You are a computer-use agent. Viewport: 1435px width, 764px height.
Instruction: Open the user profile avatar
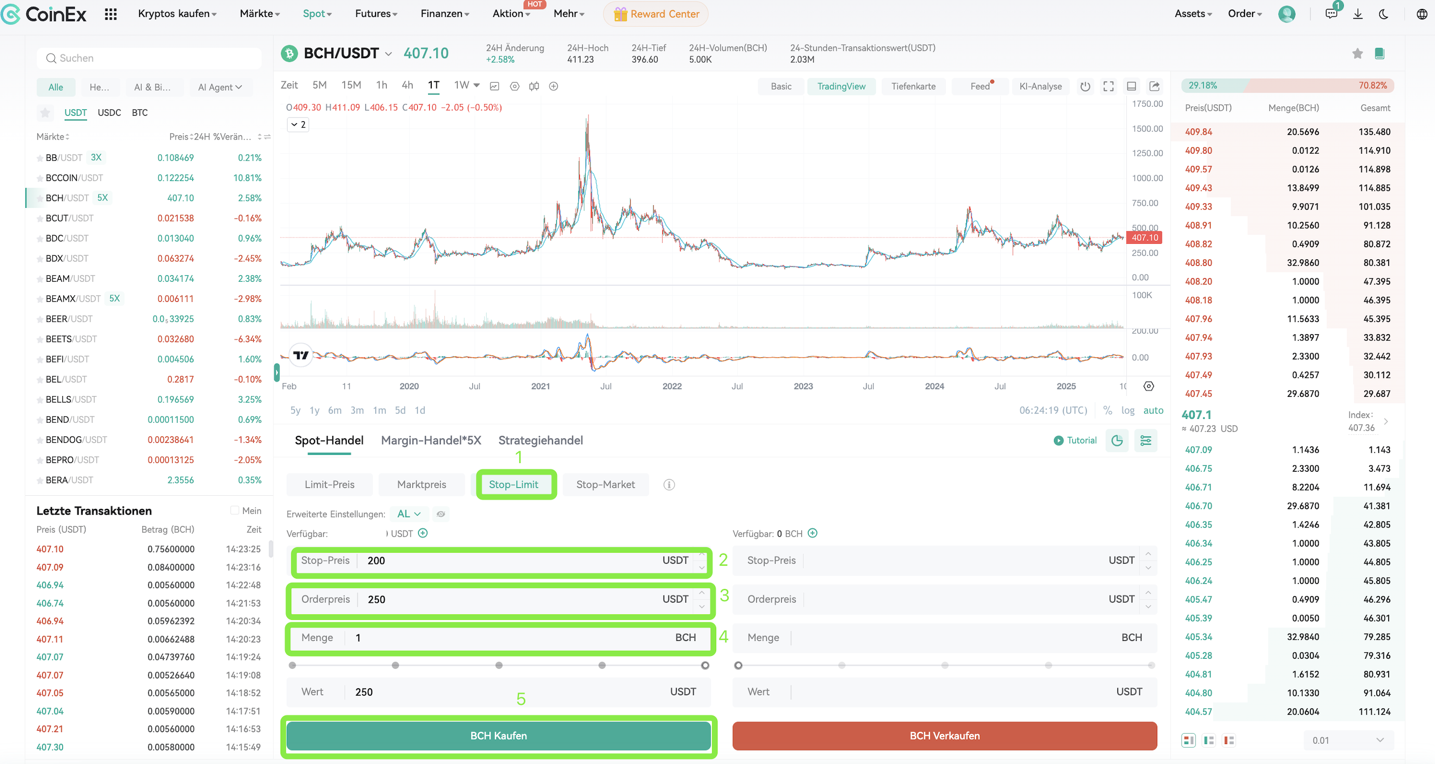pyautogui.click(x=1286, y=14)
